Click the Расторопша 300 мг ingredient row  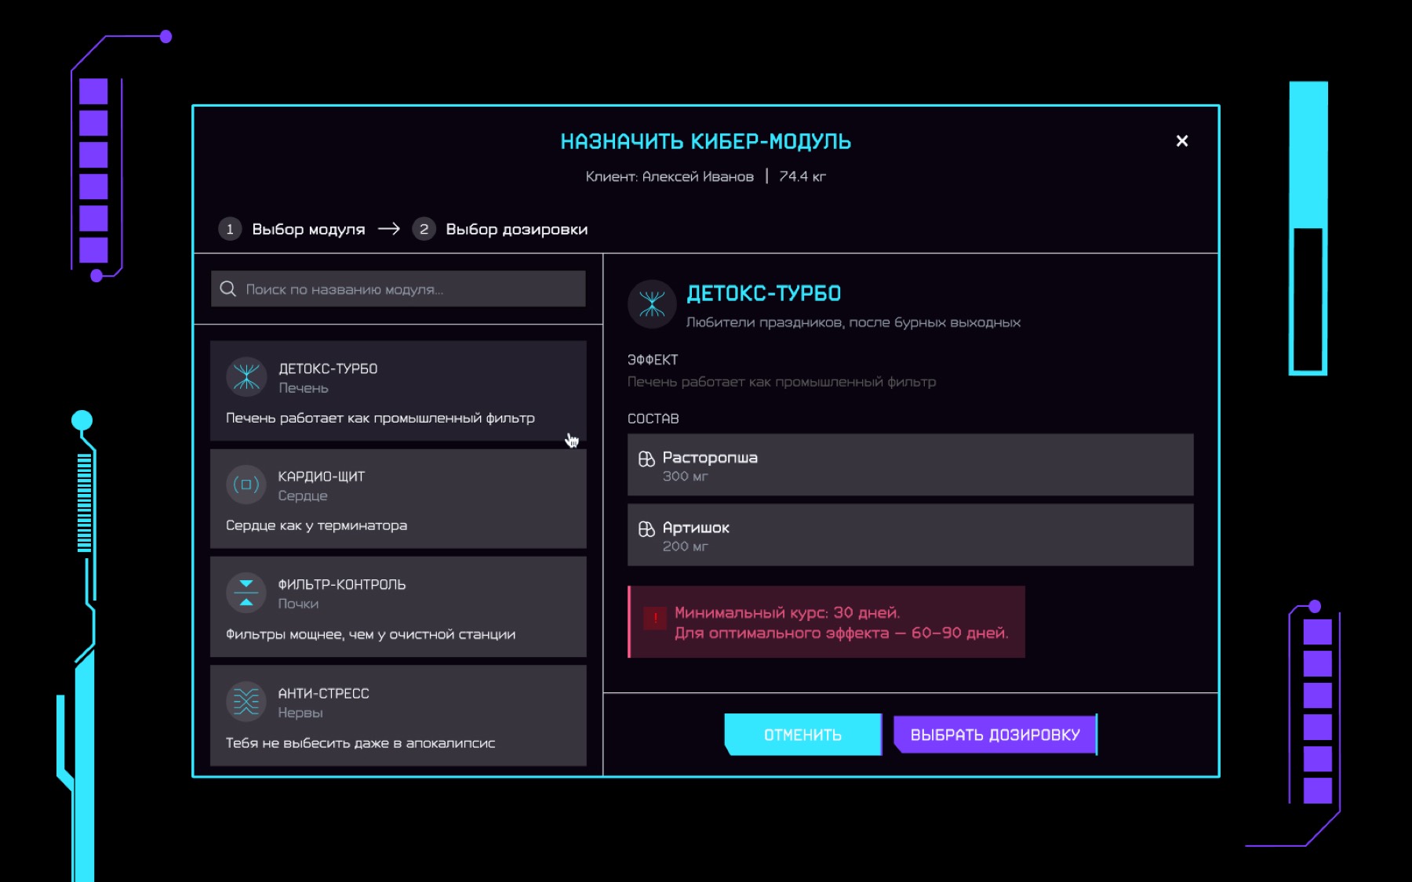pyautogui.click(x=911, y=465)
